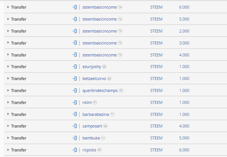Click incoming transfer icon beside nklm
This screenshot has height=157, width=227.
click(75, 102)
